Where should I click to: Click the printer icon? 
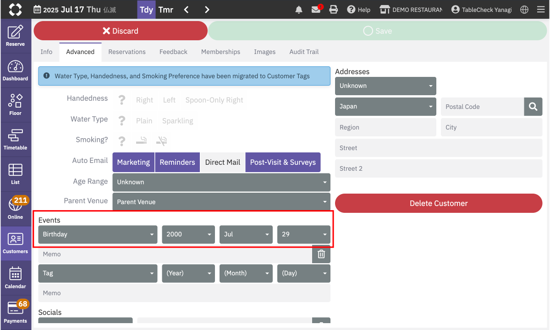[x=334, y=10]
